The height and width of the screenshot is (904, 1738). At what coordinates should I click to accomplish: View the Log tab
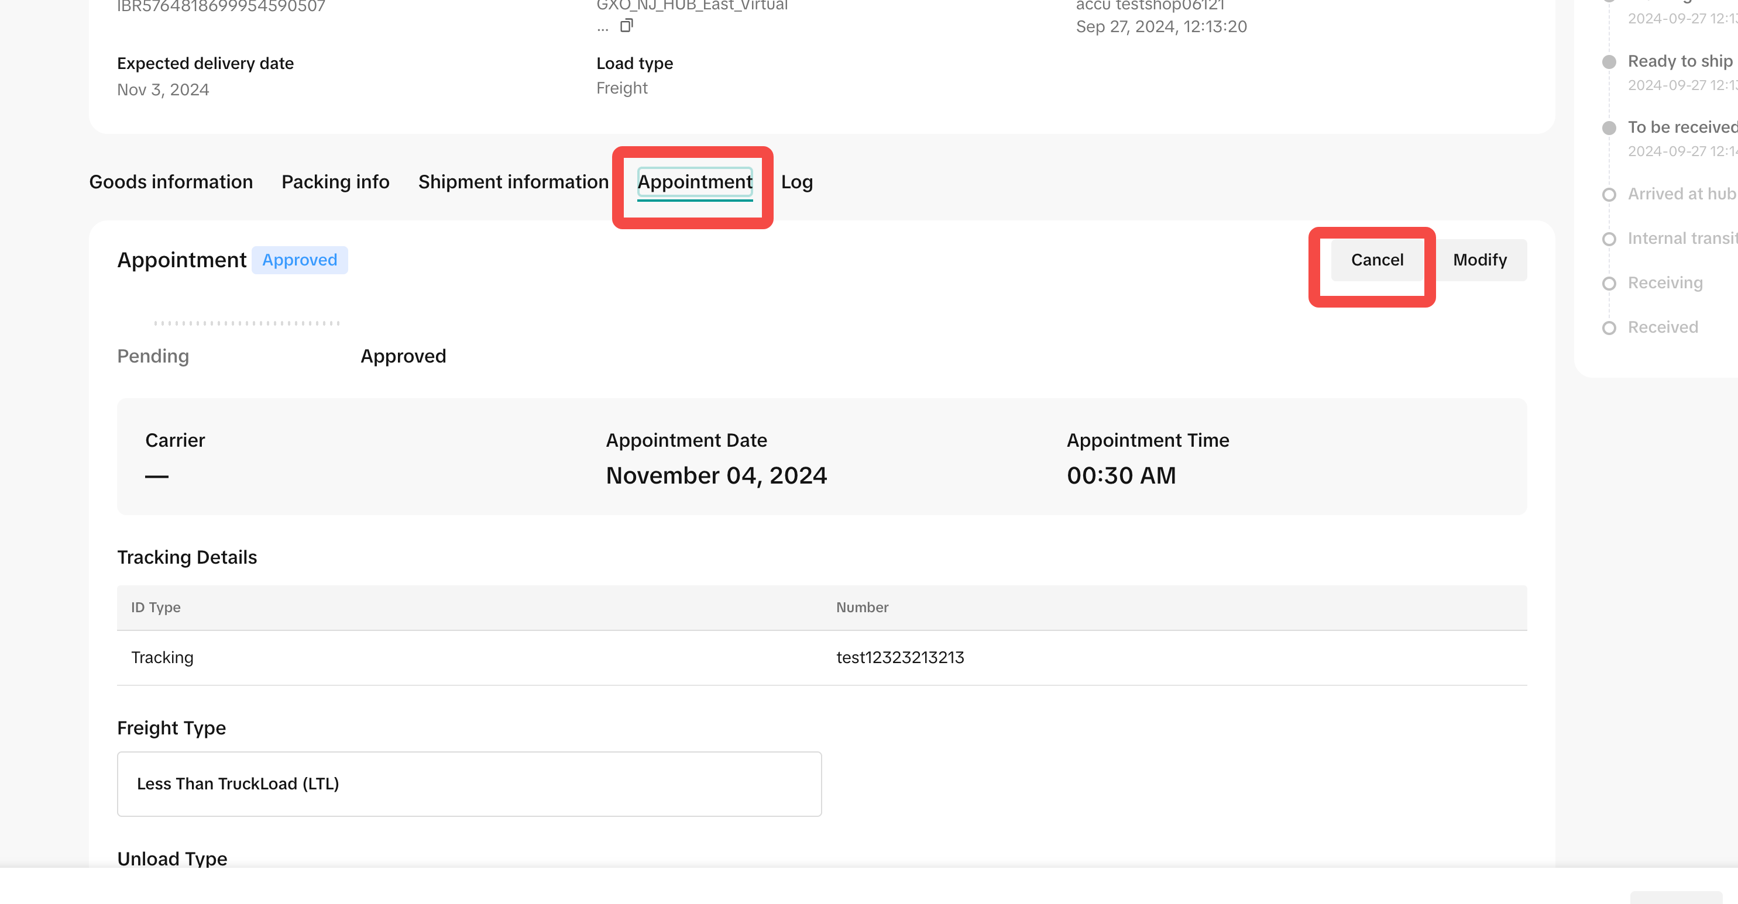[x=796, y=182]
